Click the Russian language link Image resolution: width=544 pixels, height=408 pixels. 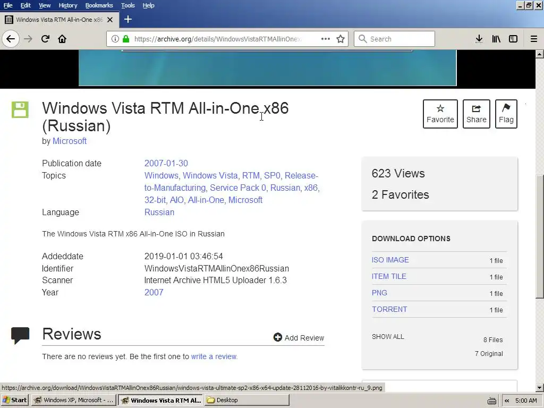(159, 212)
